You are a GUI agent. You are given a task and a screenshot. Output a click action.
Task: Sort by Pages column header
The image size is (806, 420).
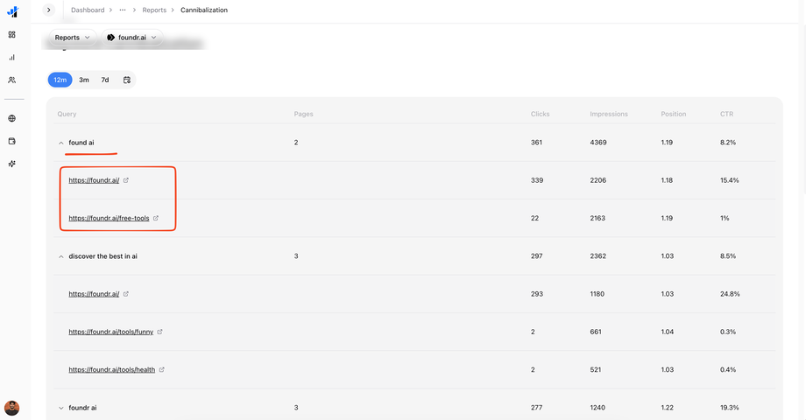pyautogui.click(x=303, y=114)
